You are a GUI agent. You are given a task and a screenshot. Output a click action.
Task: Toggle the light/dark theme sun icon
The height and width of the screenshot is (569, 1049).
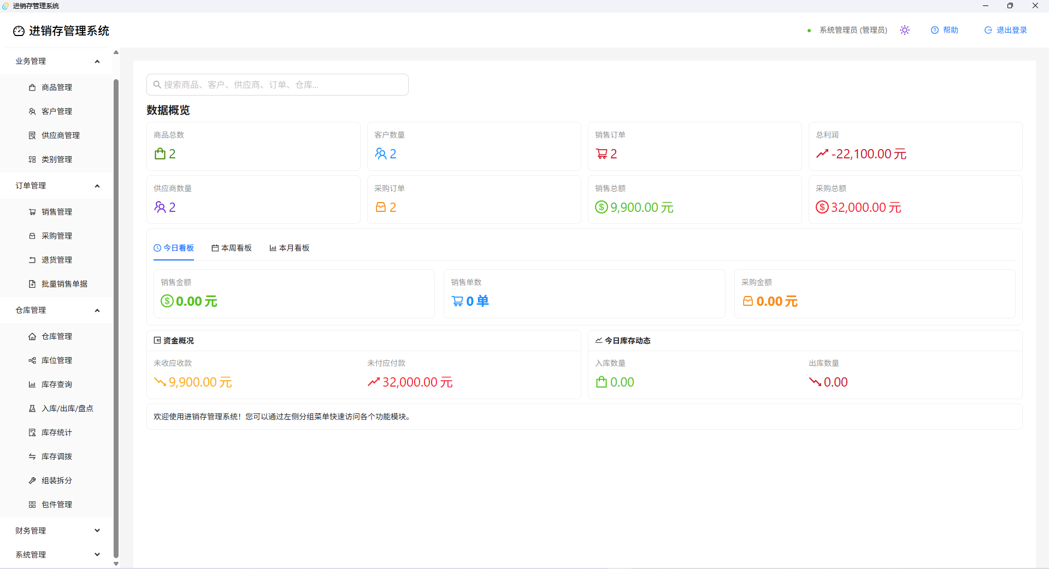point(905,30)
